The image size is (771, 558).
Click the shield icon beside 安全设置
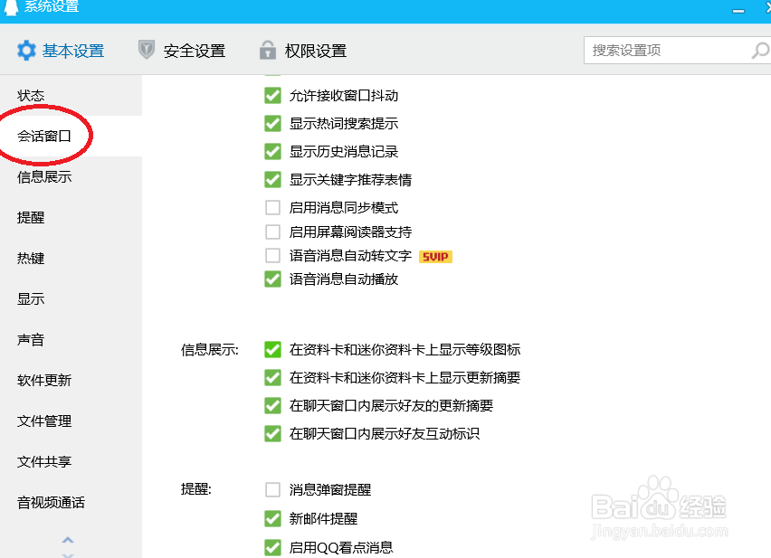(x=147, y=51)
